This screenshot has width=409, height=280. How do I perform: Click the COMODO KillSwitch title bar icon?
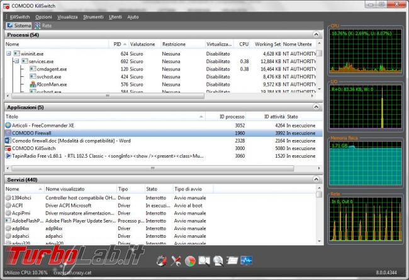tap(6, 6)
